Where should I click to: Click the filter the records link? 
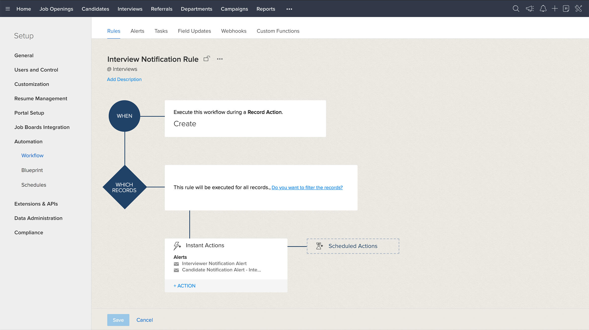tap(307, 187)
